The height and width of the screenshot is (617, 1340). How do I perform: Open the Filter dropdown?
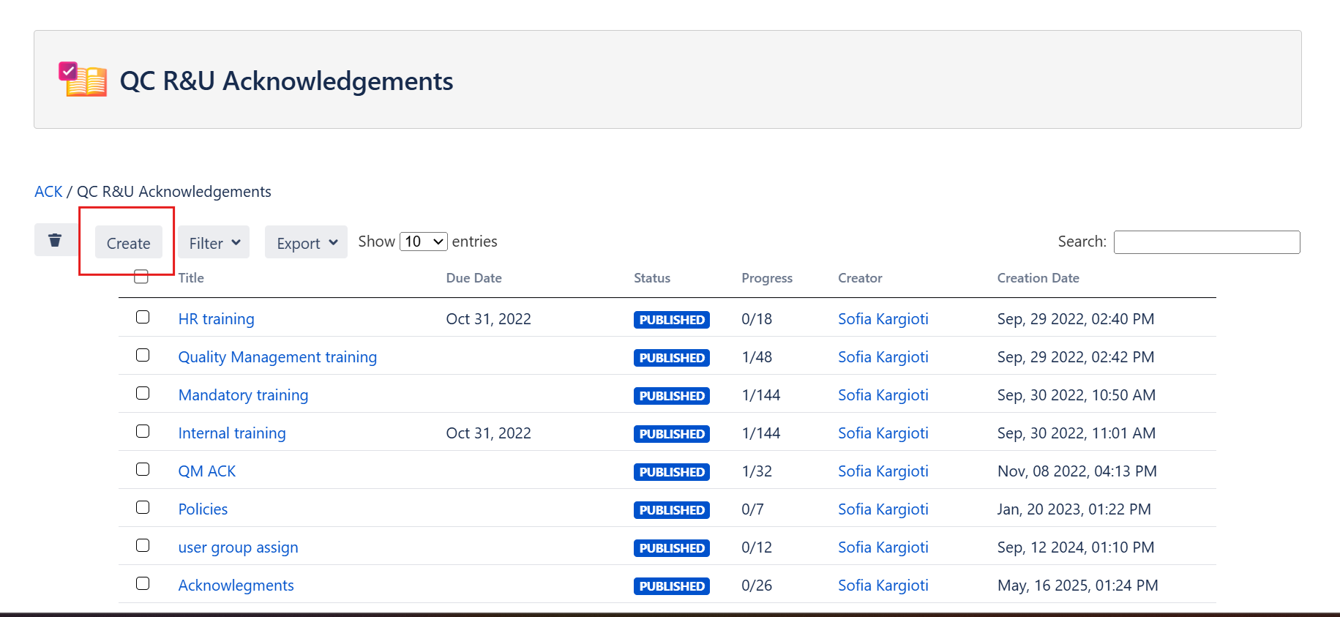pyautogui.click(x=214, y=243)
